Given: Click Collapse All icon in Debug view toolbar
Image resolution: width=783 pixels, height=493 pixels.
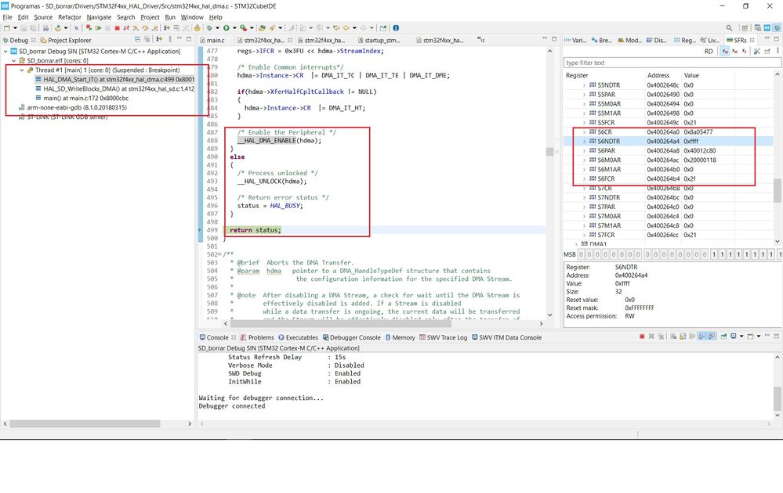Looking at the screenshot, I should pos(137,39).
